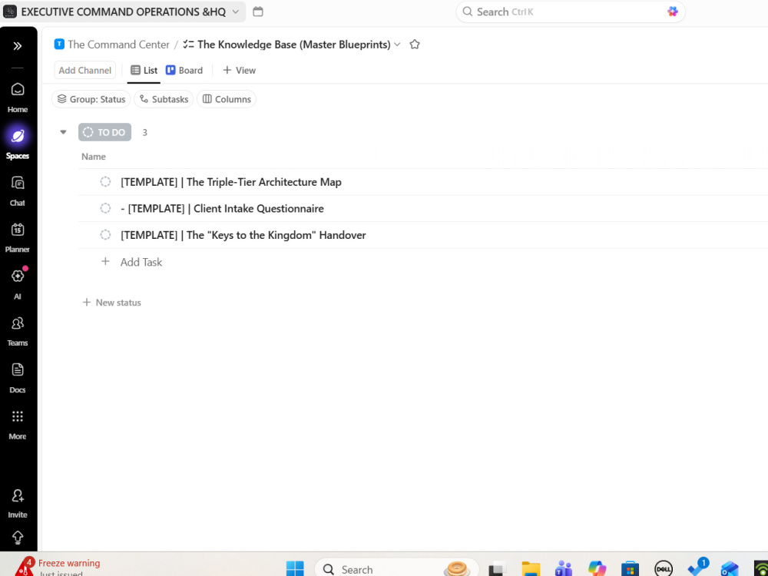Click the Windows taskbar Search box

[397, 568]
